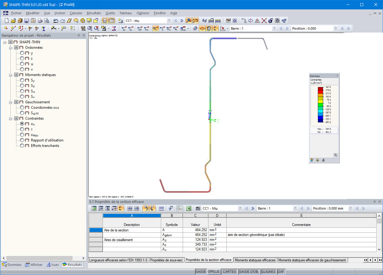The width and height of the screenshot is (383, 275).
Task: Redo the last undone action
Action: pos(63,21)
